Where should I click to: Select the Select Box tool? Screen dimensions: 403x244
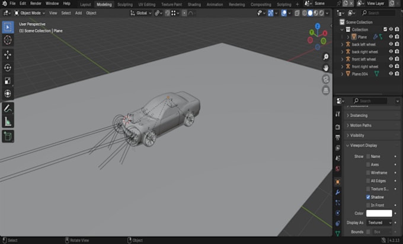(x=8, y=27)
